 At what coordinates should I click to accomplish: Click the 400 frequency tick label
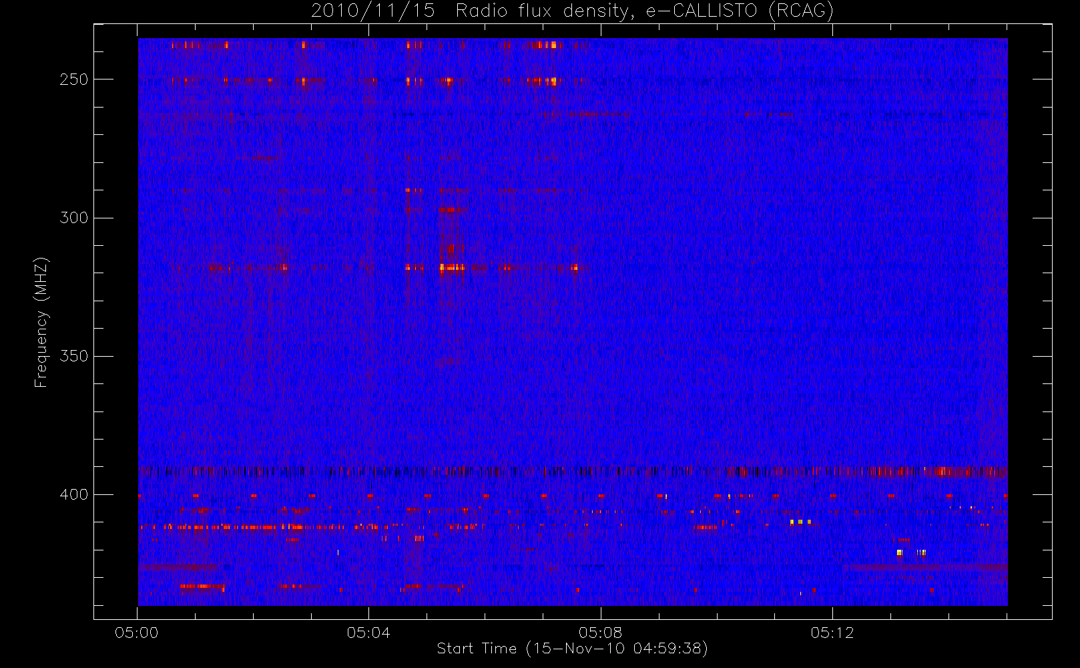[74, 495]
